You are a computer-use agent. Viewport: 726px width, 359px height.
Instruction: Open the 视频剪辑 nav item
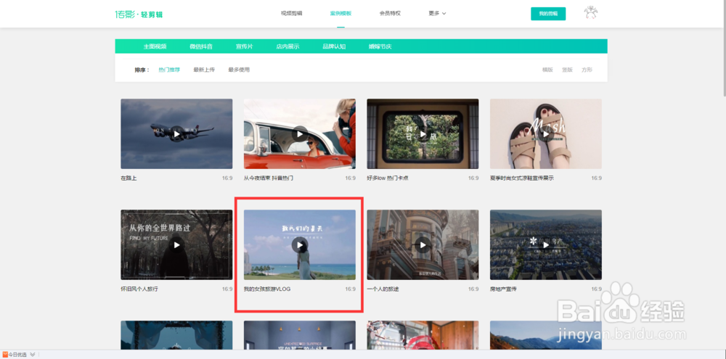click(291, 13)
